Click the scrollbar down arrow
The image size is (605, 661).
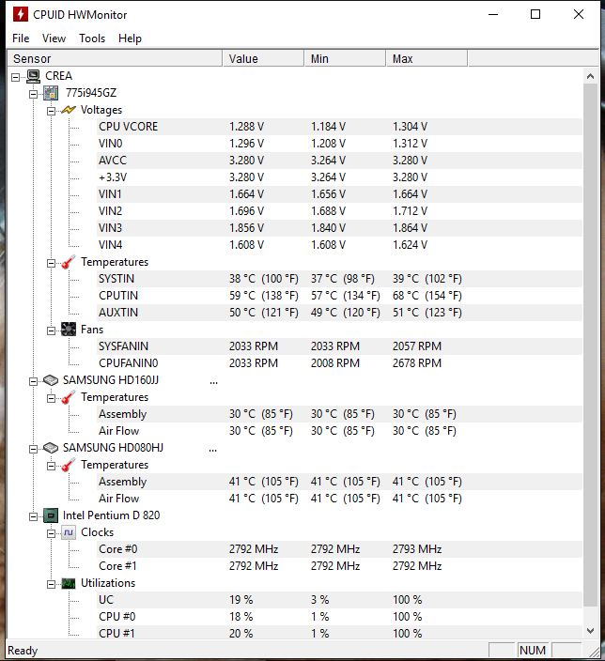[590, 631]
